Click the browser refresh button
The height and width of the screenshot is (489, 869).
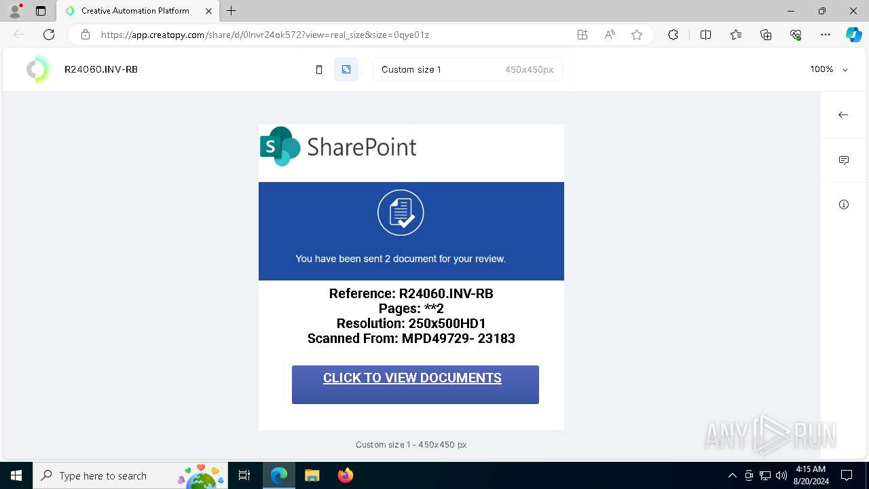(x=49, y=35)
